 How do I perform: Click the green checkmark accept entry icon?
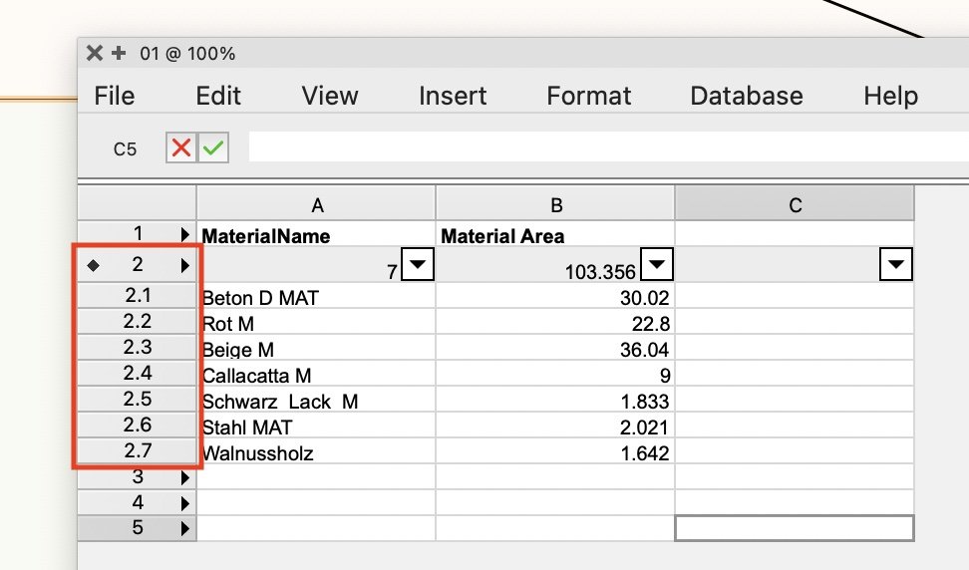[x=212, y=148]
